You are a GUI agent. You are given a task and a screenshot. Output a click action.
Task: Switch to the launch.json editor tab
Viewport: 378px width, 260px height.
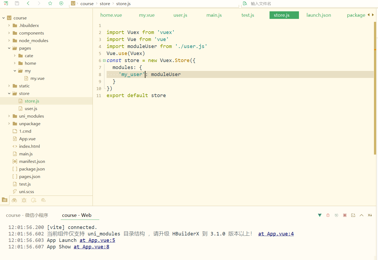(x=319, y=15)
